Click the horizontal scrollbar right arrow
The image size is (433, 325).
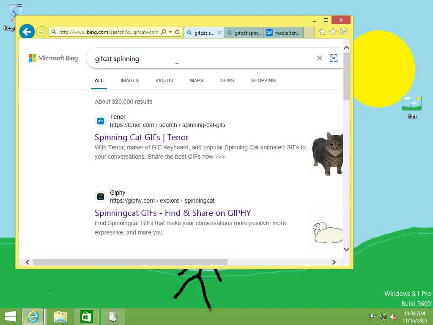pos(334,262)
